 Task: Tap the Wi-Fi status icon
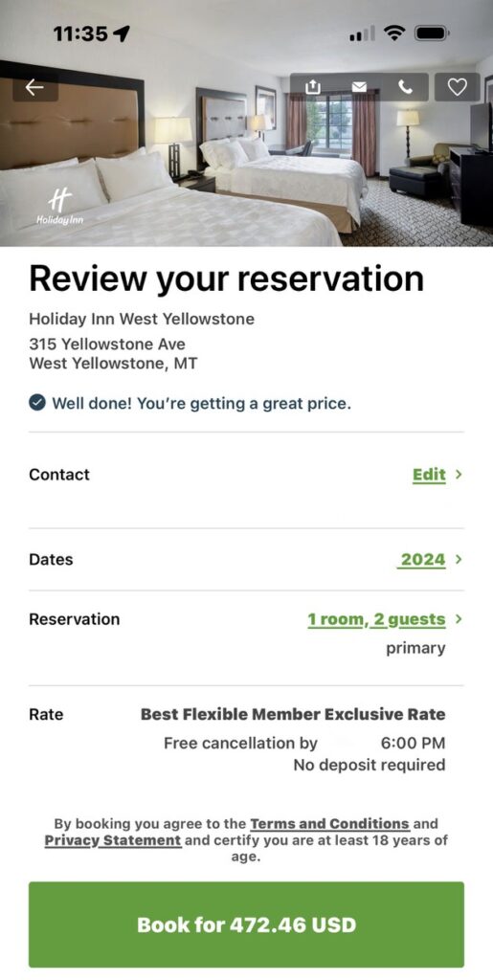pos(394,33)
